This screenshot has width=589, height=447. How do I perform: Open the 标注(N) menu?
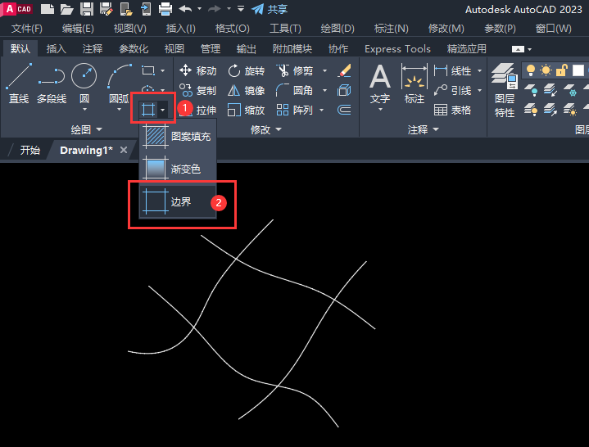[391, 29]
